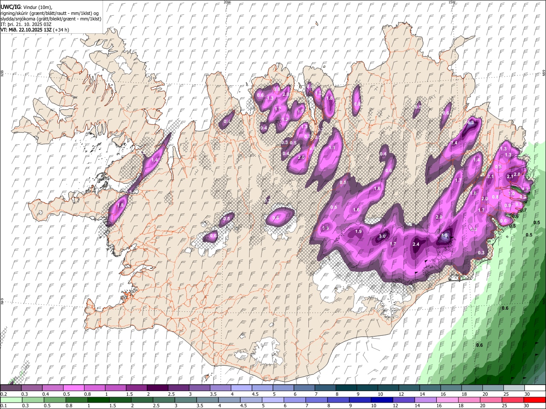Pick the darkest purple 2 swatch, upper legend
This screenshot has height=409, width=546.
[157, 388]
